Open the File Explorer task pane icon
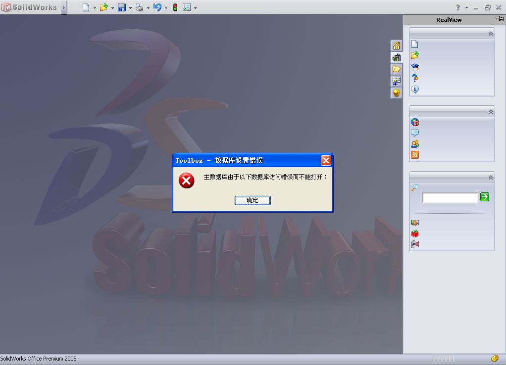 click(x=396, y=69)
